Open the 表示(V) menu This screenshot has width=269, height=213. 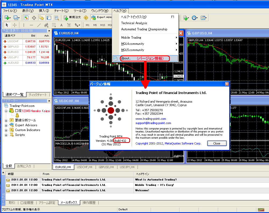tap(28, 11)
